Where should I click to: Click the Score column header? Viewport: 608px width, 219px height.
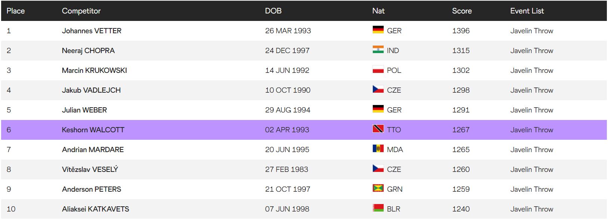click(462, 11)
